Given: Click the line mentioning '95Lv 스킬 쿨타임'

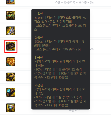Looking at the screenshot, I should coord(60,75).
